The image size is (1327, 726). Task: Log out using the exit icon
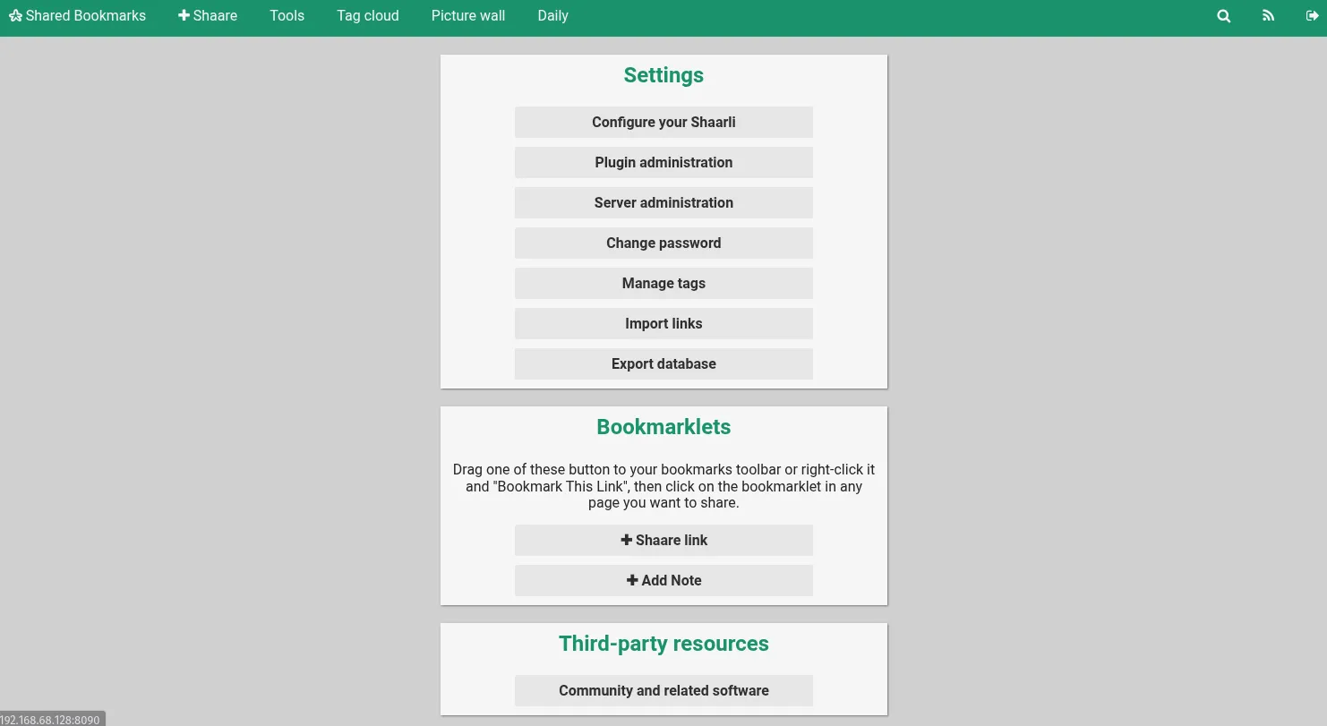click(x=1313, y=15)
